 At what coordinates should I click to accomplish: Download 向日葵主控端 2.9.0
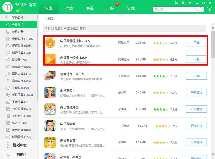(x=196, y=59)
